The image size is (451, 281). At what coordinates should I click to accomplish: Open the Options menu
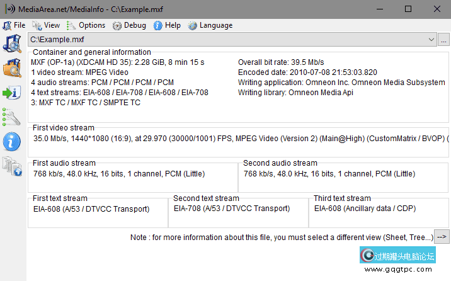[86, 25]
